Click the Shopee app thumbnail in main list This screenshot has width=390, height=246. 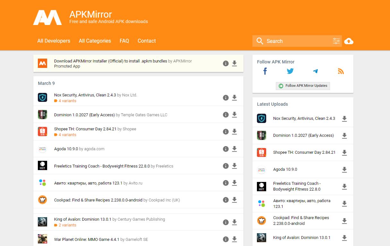coord(42,132)
